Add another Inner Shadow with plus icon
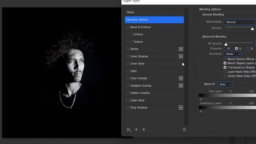 coord(181,56)
